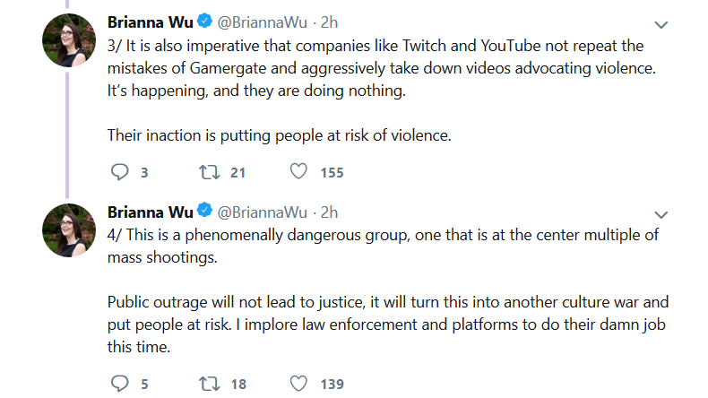The width and height of the screenshot is (708, 398).
Task: Click the 18 retweets count
Action: pos(238,384)
